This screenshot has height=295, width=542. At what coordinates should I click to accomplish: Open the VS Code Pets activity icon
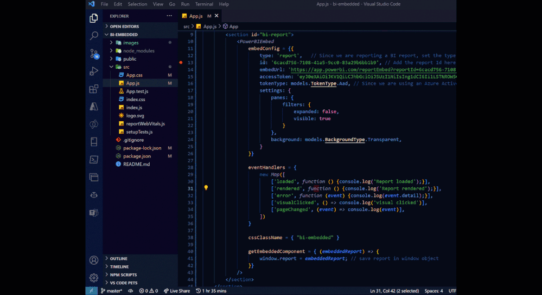click(94, 195)
